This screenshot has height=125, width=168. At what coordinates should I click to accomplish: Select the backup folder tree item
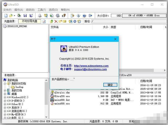tap(19, 87)
